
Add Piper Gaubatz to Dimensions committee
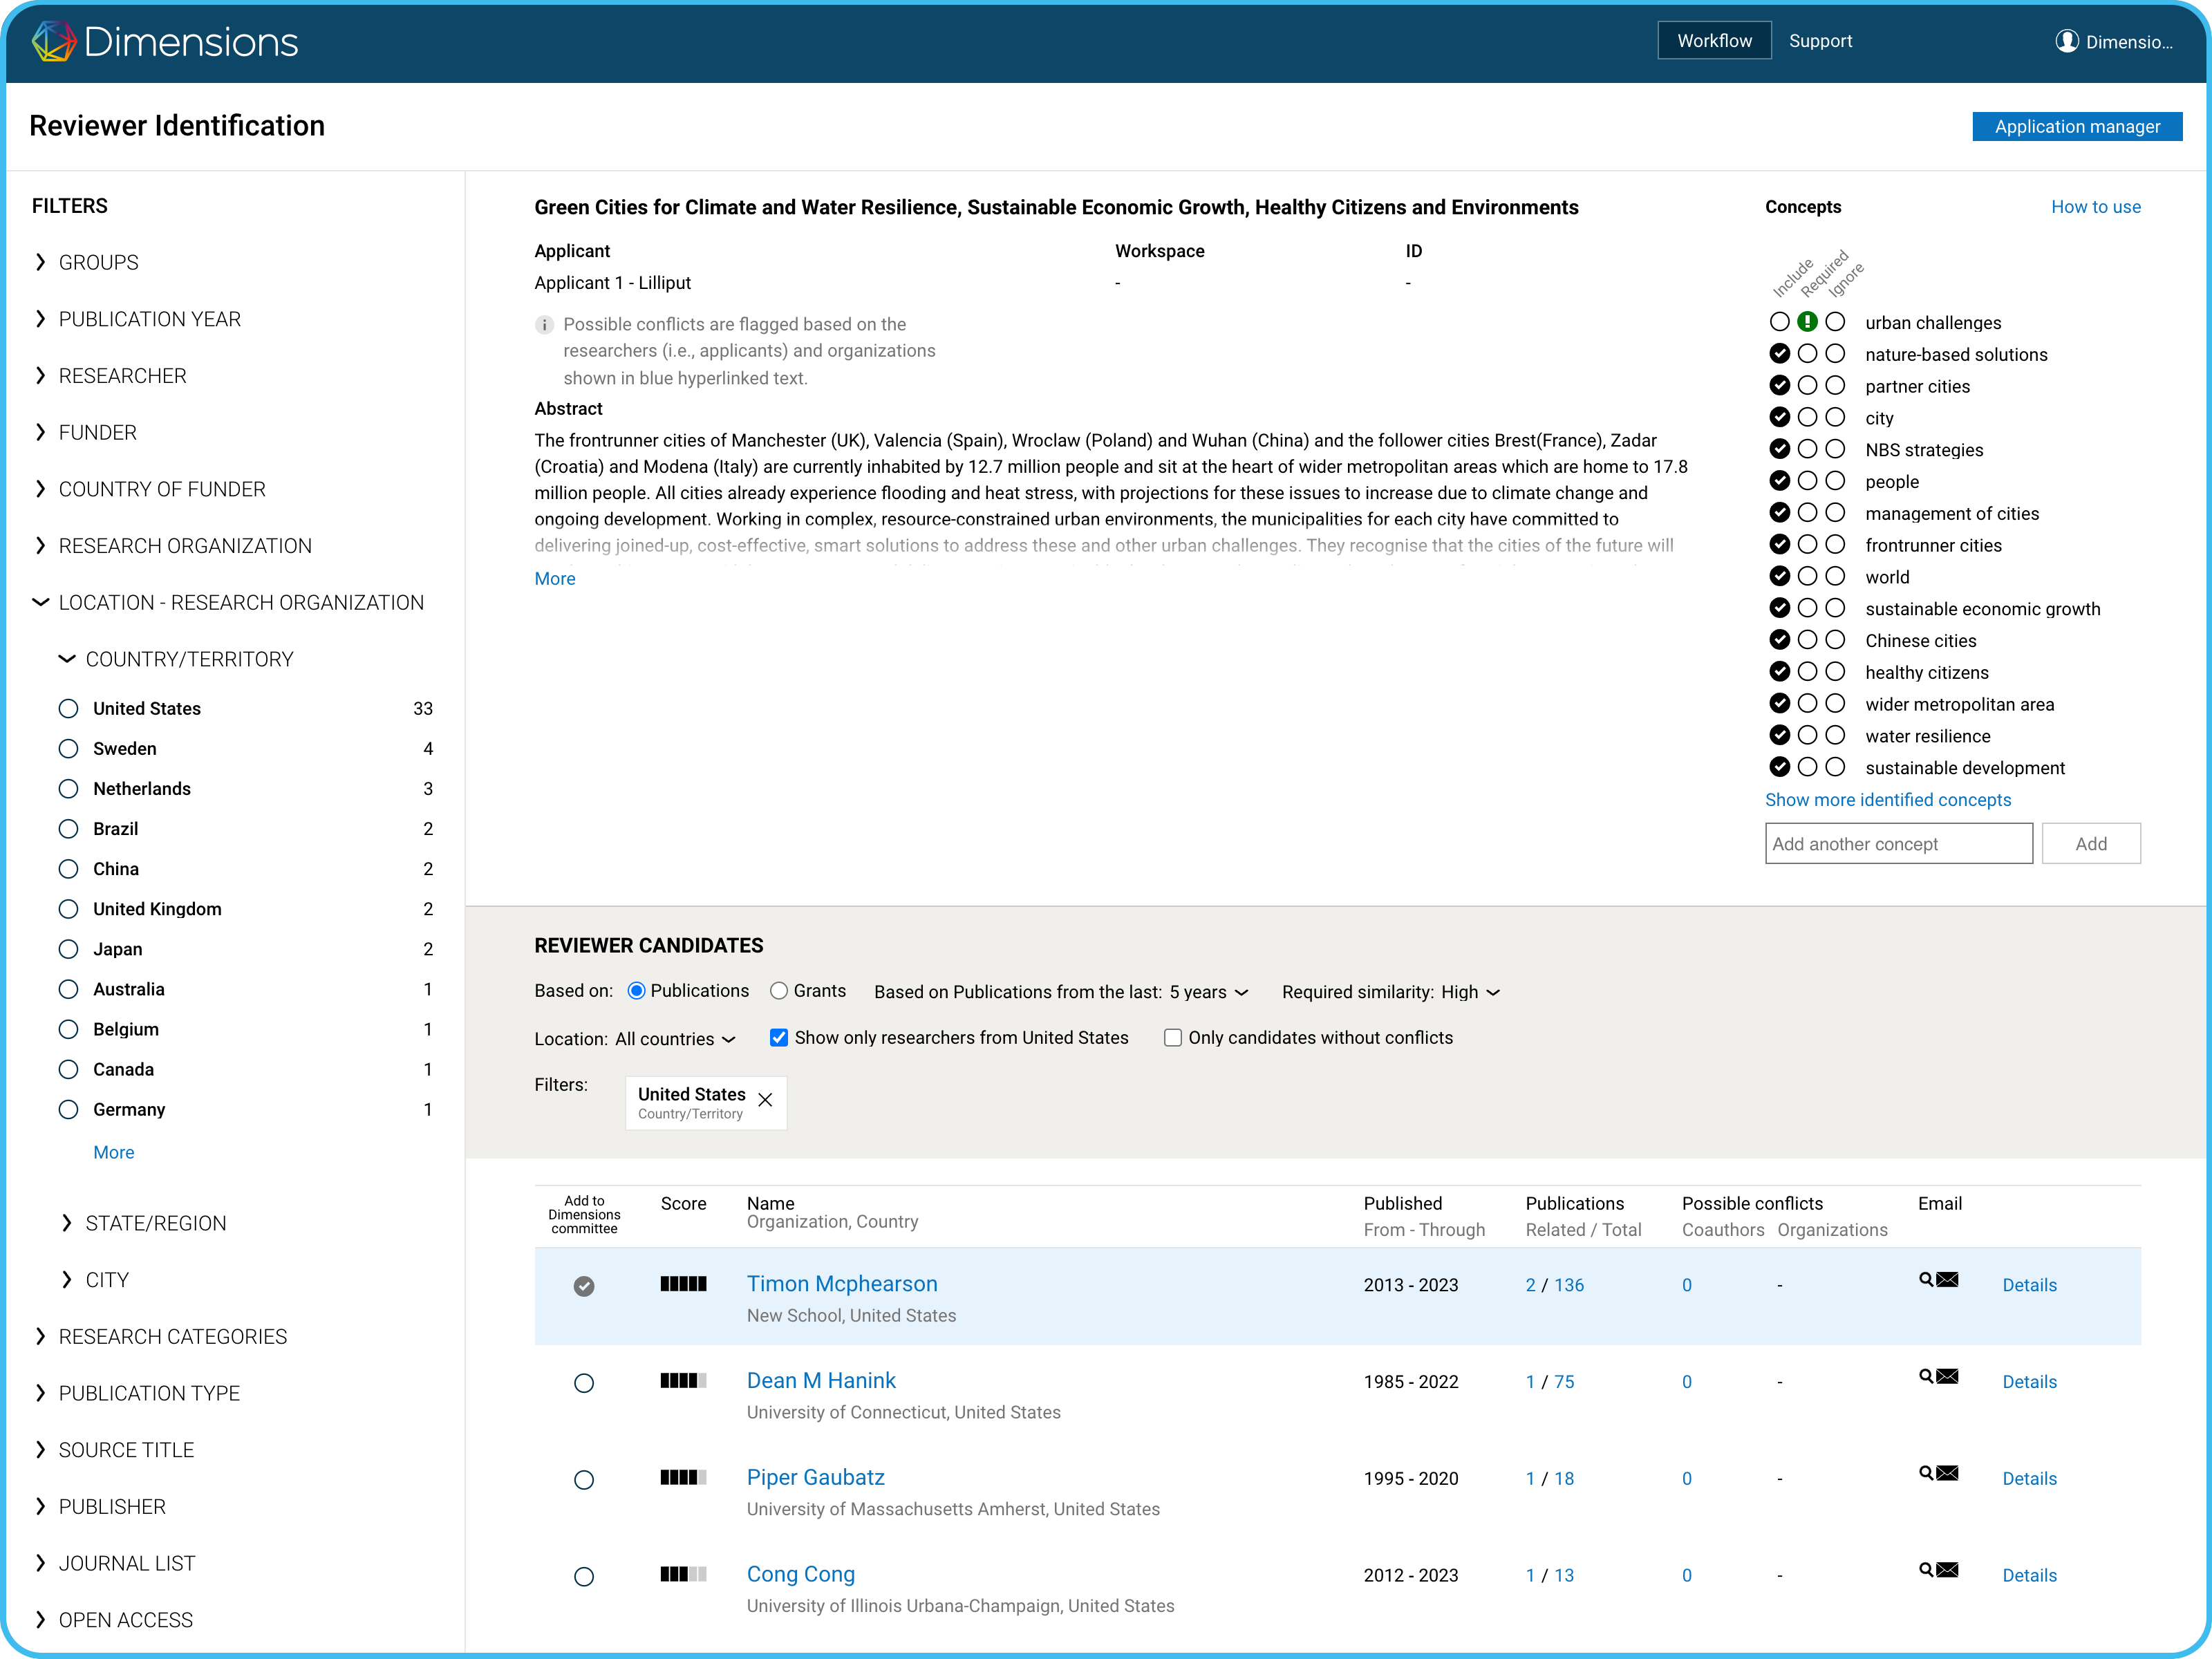click(584, 1480)
